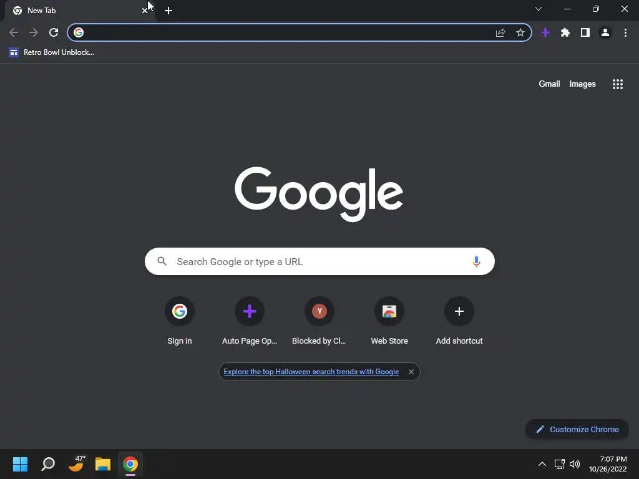
Task: Open the profile avatar menu
Action: tap(605, 32)
